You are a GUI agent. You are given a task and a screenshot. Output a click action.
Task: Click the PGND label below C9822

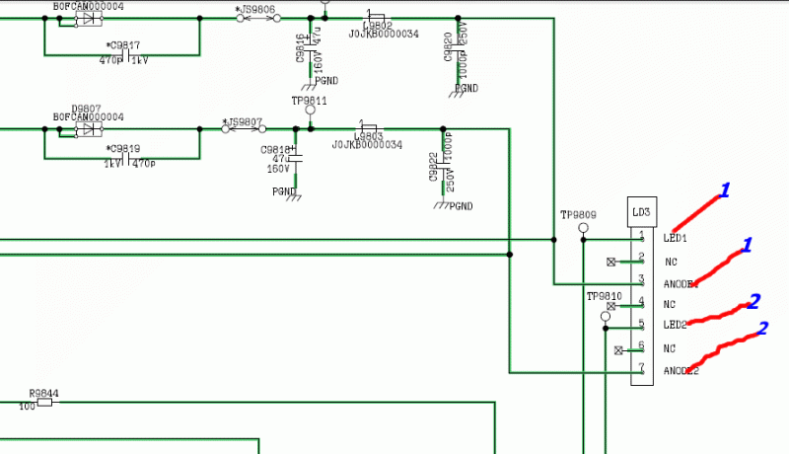[x=461, y=206]
